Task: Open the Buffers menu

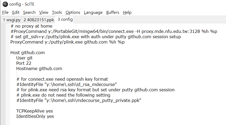Action: [113, 12]
